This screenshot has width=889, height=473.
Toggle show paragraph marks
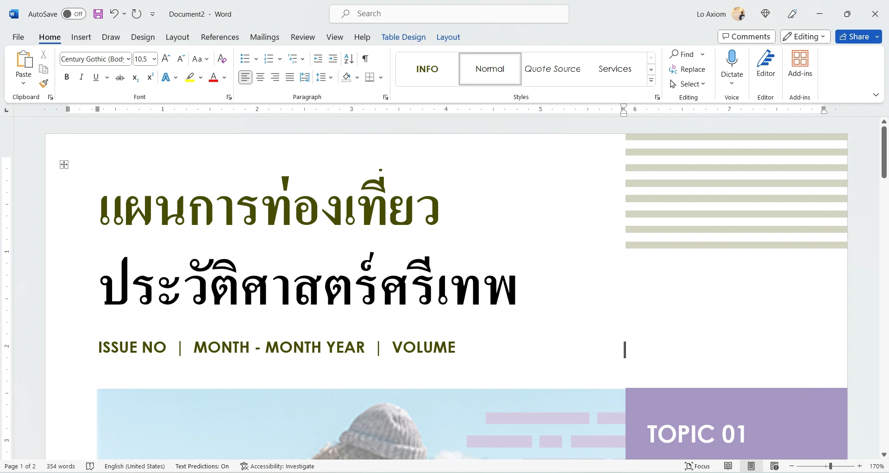pyautogui.click(x=365, y=59)
